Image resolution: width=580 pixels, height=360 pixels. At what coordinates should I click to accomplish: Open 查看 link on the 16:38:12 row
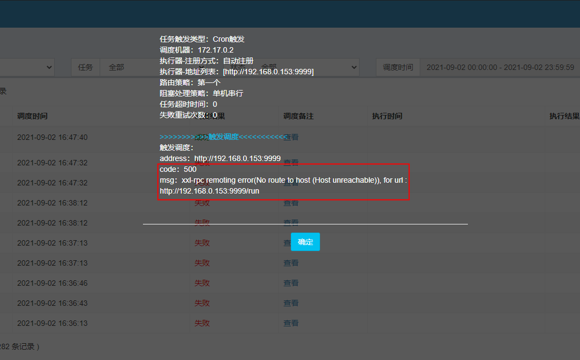pyautogui.click(x=291, y=203)
